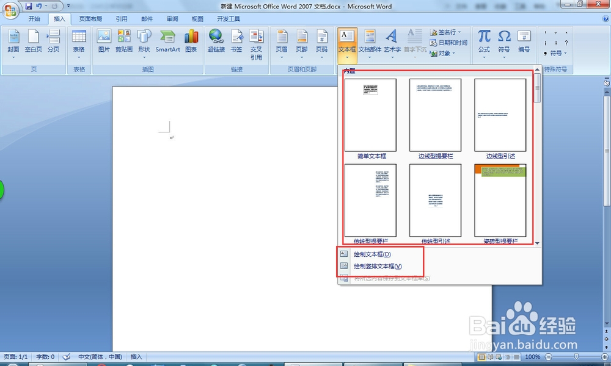611x366 pixels.
Task: Open the 邮件 ribbon tab
Action: click(147, 19)
